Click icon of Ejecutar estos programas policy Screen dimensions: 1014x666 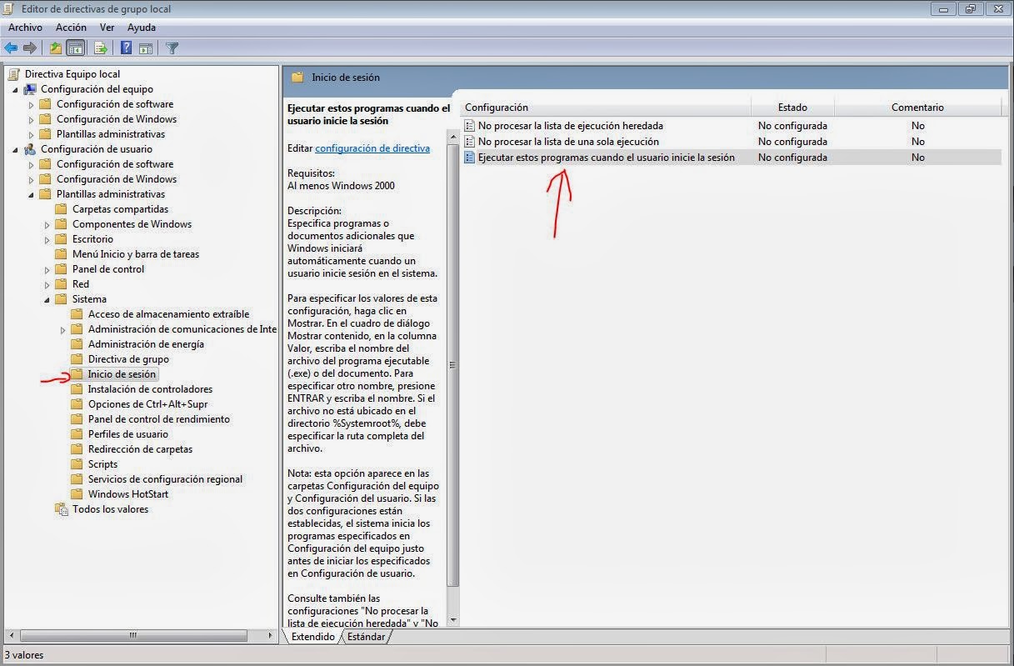point(470,158)
